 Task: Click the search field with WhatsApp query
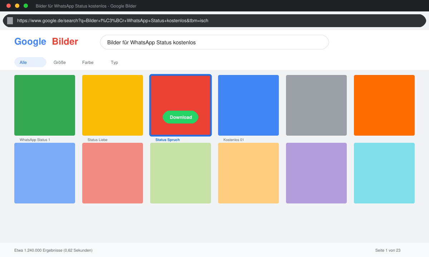tap(214, 42)
